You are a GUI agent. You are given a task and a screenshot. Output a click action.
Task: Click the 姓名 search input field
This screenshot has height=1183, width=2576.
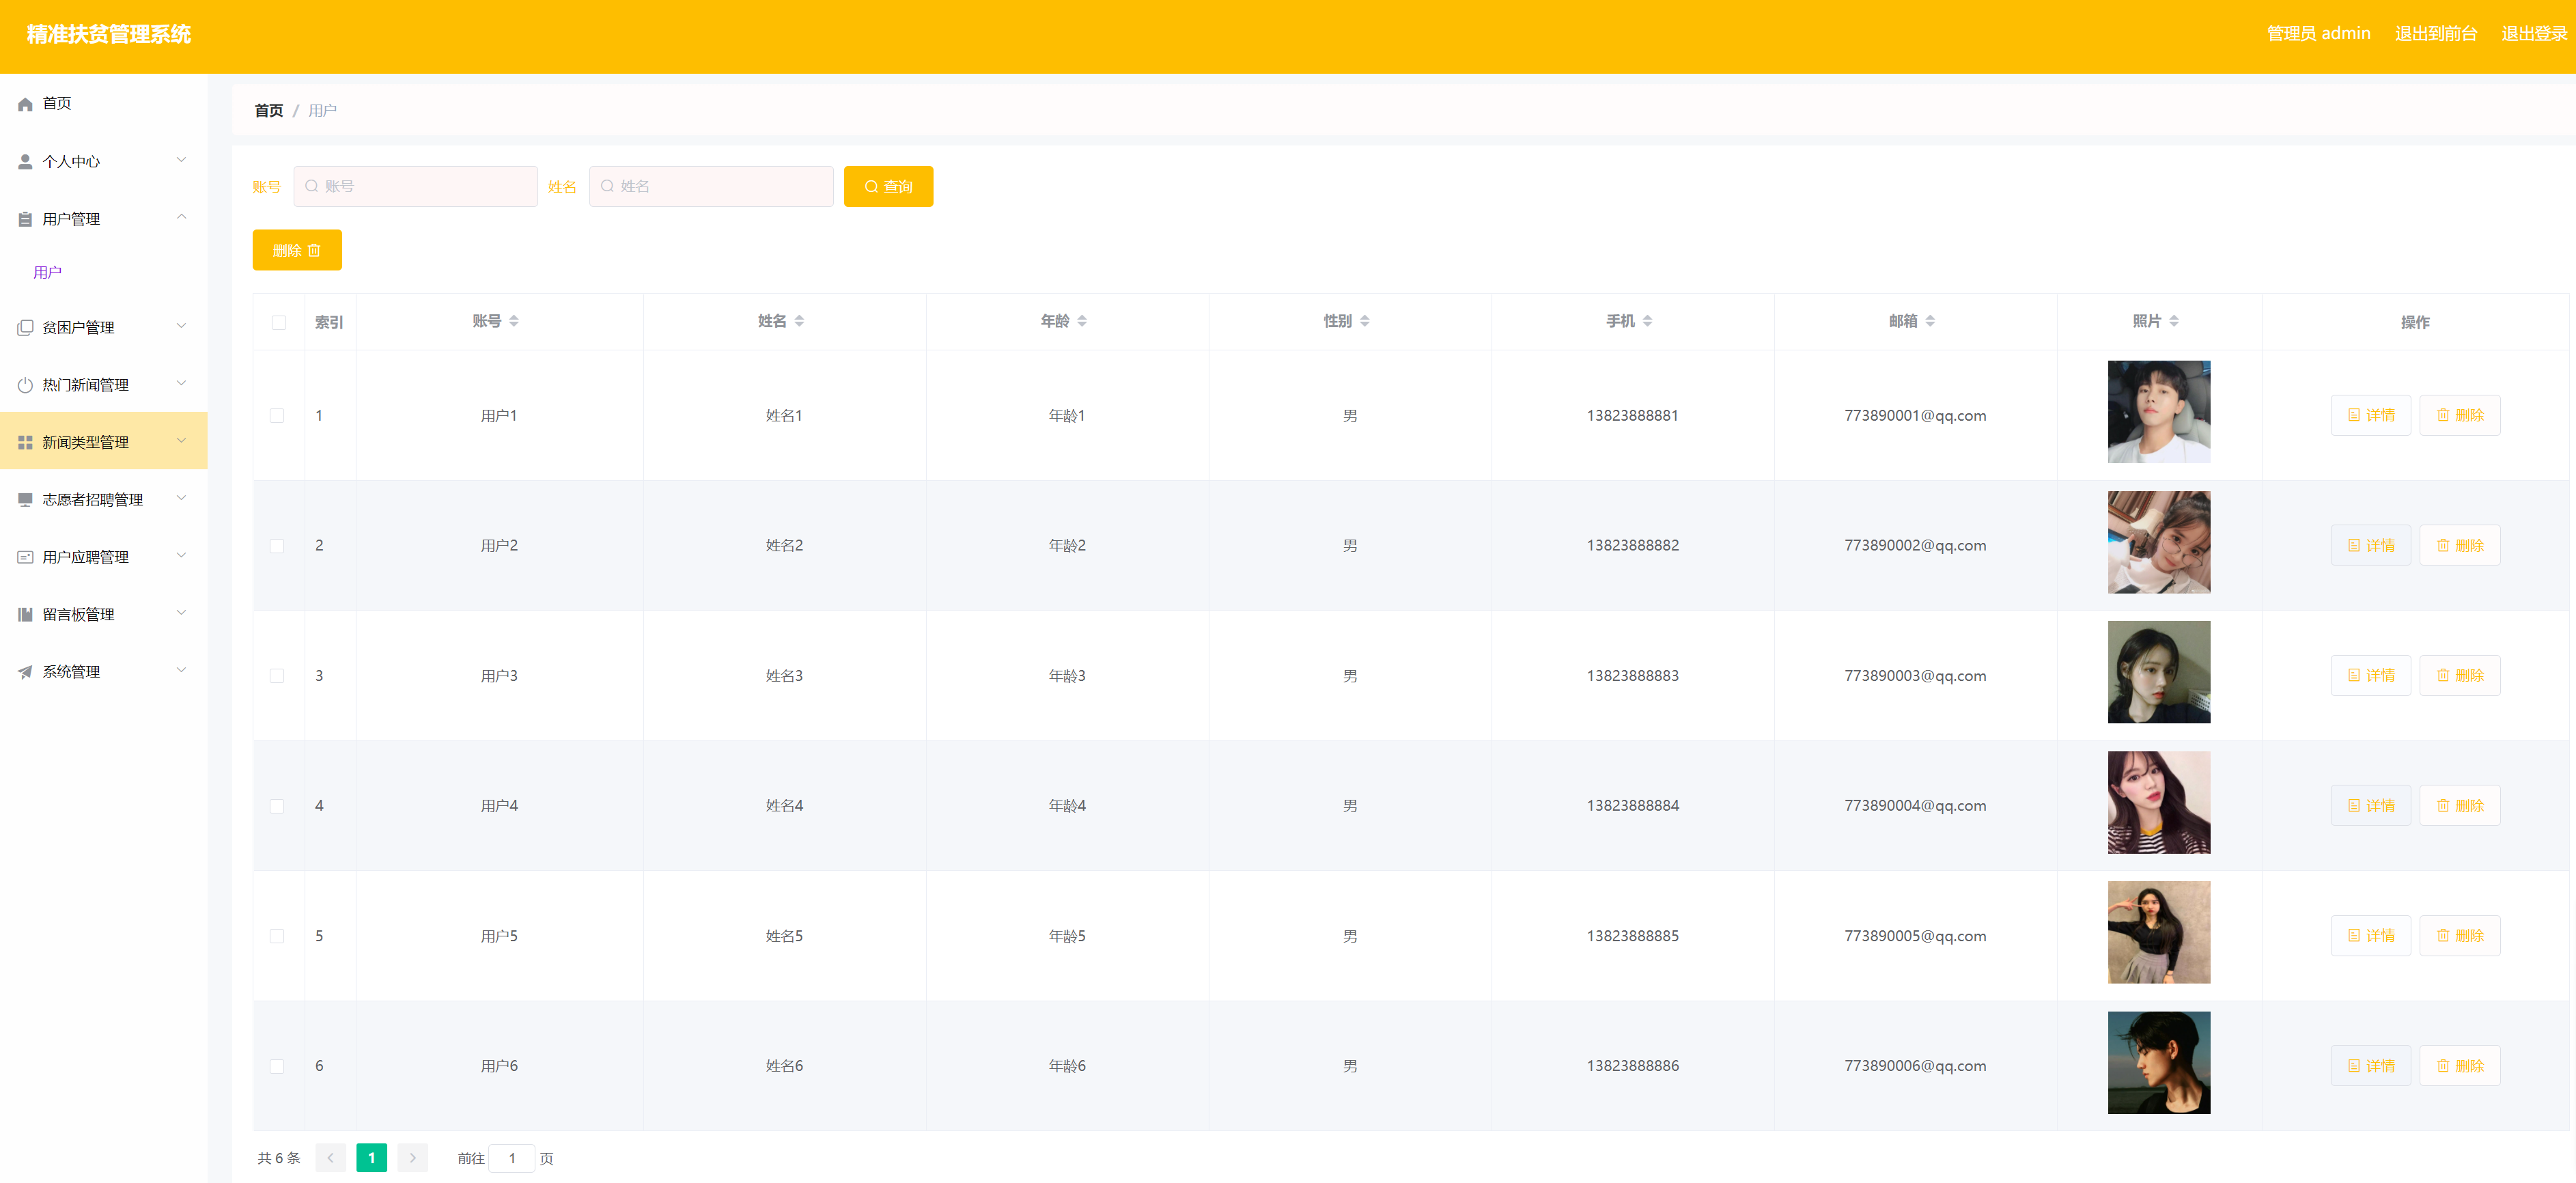coord(712,187)
